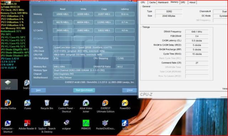Click the Memory Latency result field
Viewport: 228px width, 136px height.
(x=125, y=14)
